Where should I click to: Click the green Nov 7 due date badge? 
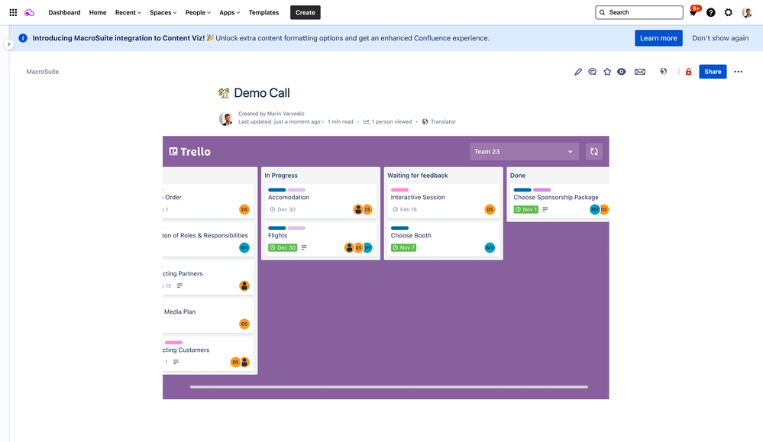click(x=403, y=247)
